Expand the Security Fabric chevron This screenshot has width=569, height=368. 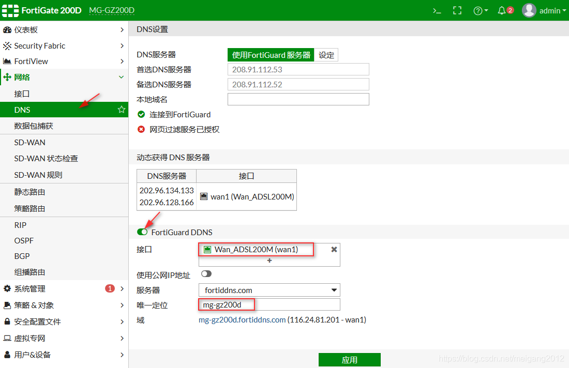[x=122, y=45]
